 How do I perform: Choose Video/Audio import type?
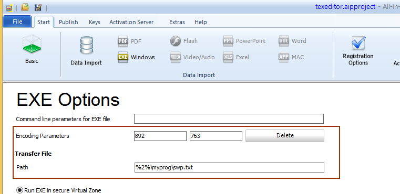192,57
